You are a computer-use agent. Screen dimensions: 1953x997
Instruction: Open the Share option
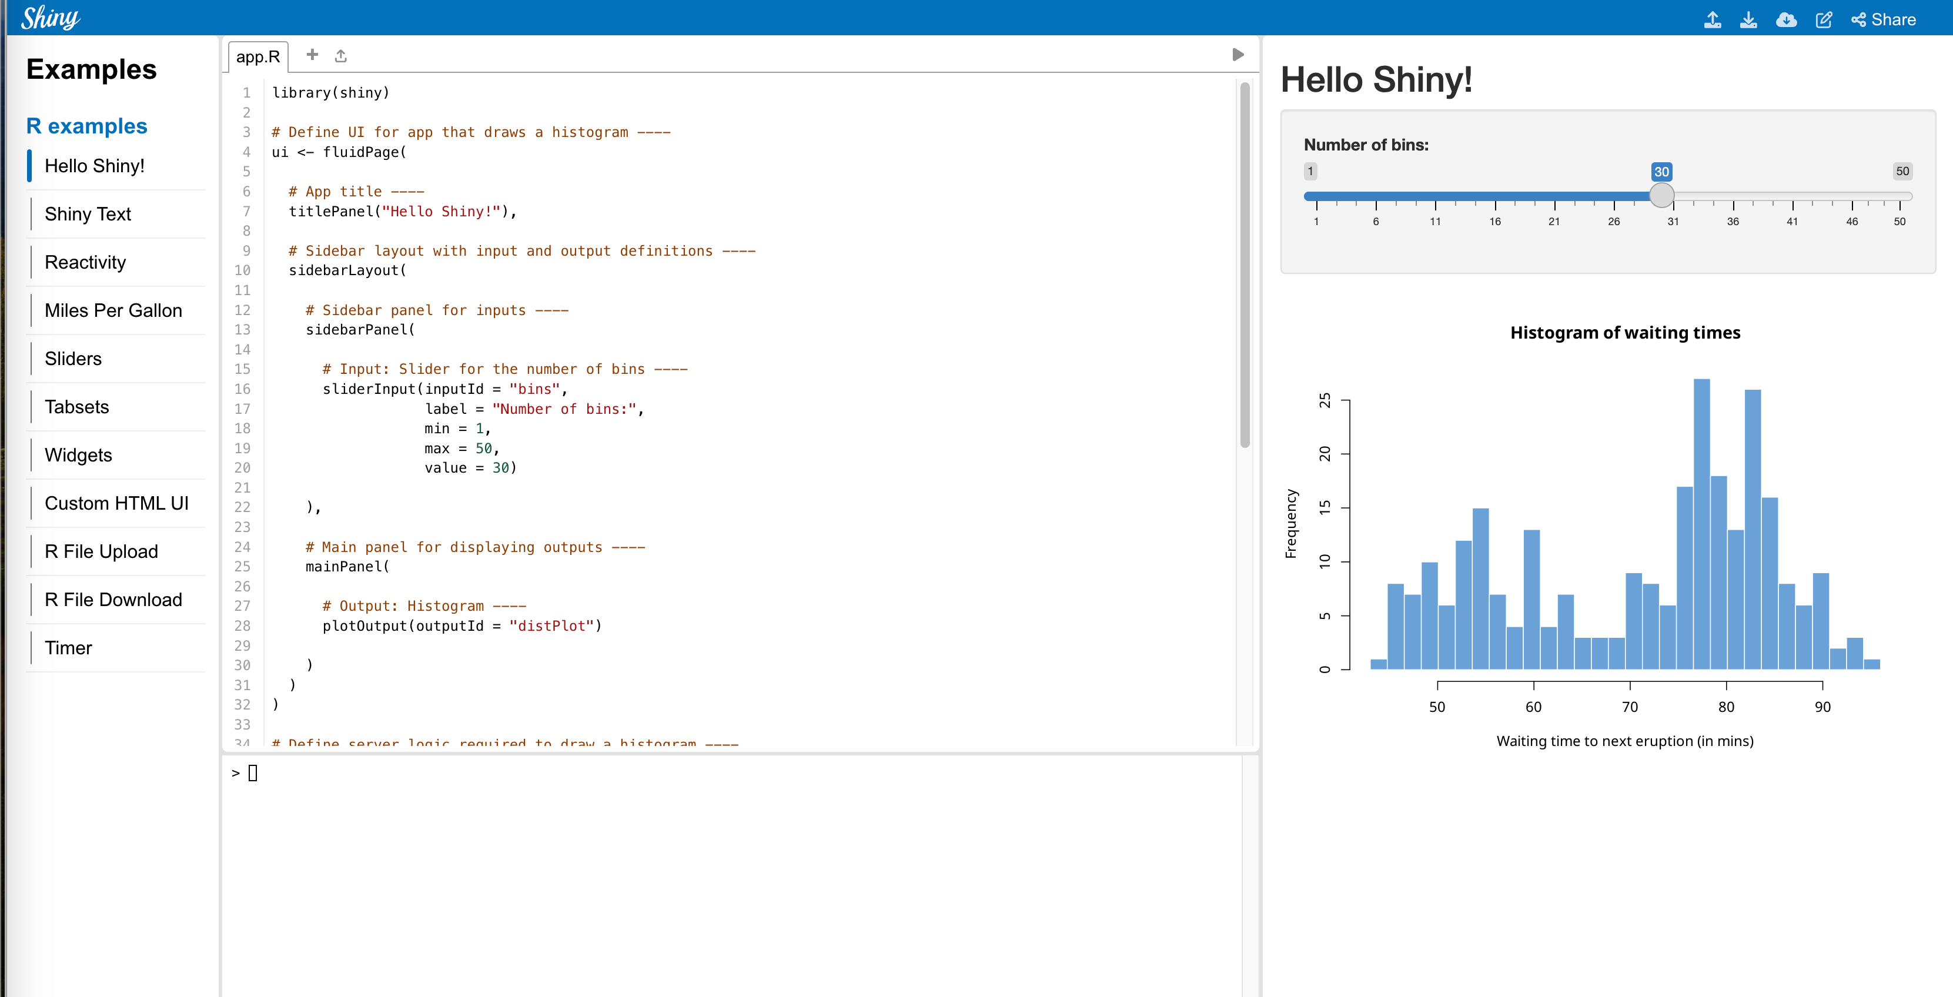[1883, 20]
